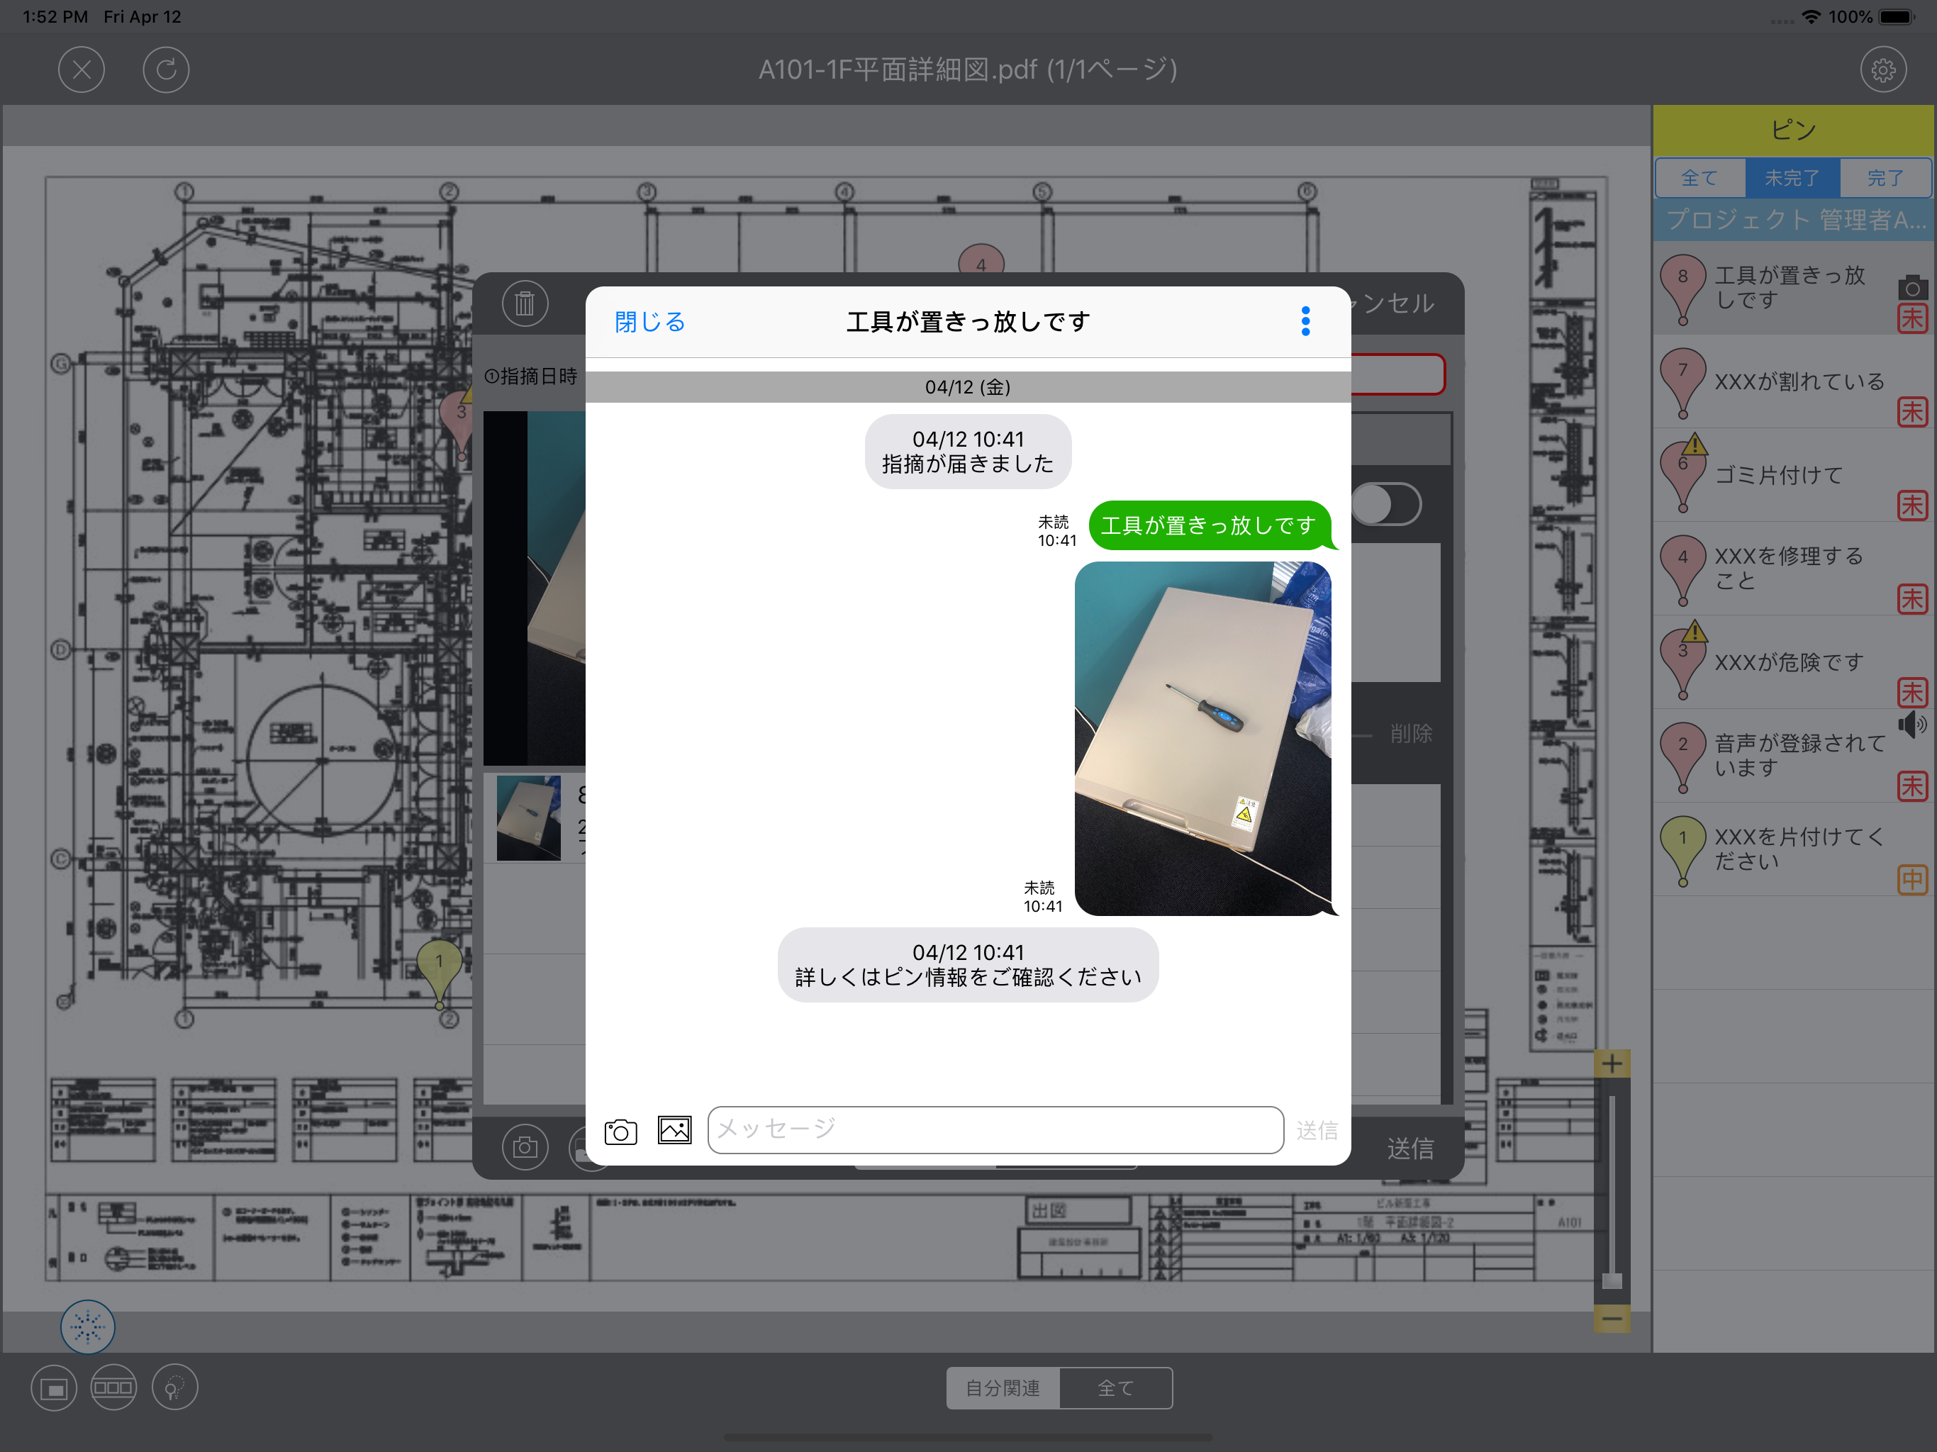The image size is (1937, 1452).
Task: Tap 削除 in the pin detail dialog
Action: 1411,733
